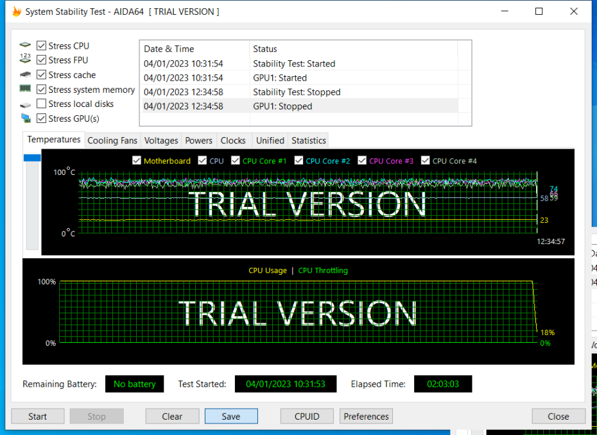Uncheck the Stress GPU(s) option

[42, 119]
